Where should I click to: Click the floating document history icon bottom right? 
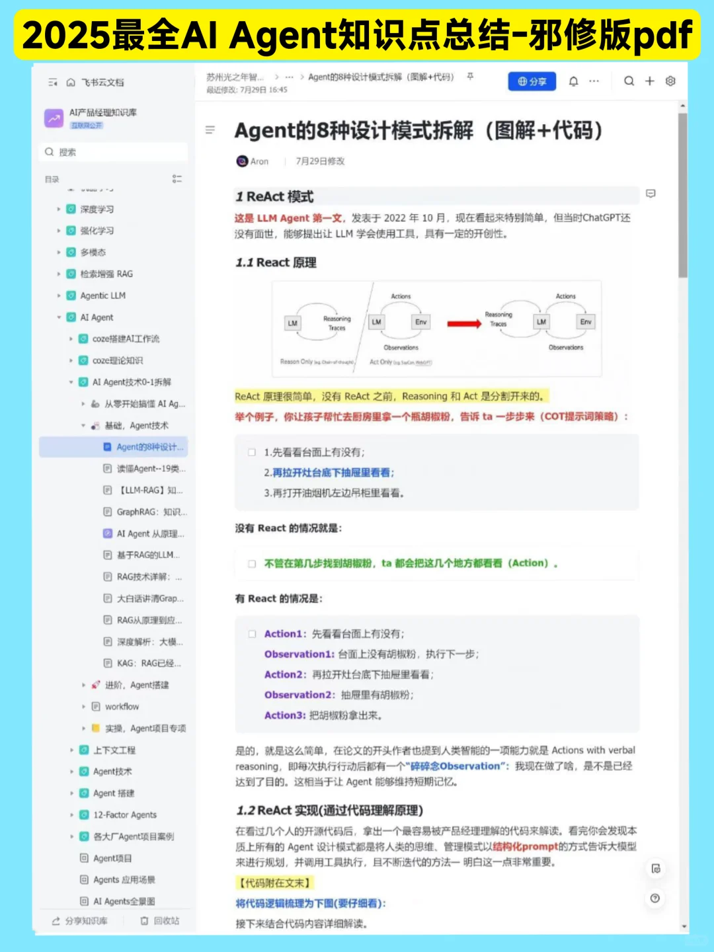(x=655, y=869)
